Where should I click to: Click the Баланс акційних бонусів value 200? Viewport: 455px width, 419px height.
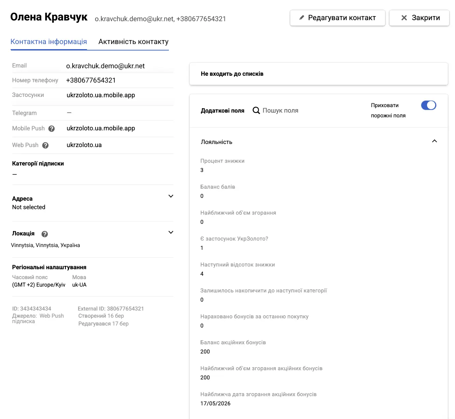(205, 352)
